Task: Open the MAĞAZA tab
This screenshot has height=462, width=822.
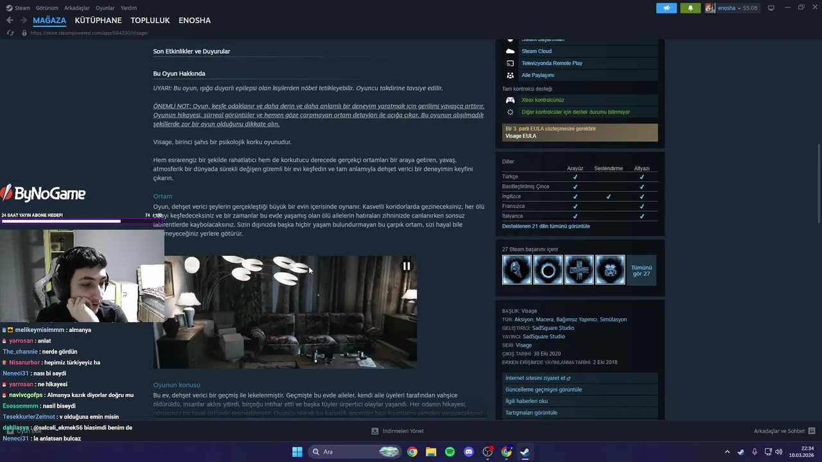Action: [49, 21]
